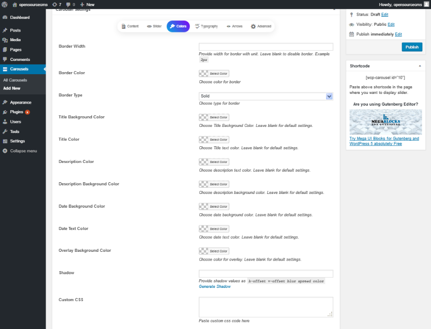
Task: Edit the Publish immediately schedule
Action: point(398,34)
